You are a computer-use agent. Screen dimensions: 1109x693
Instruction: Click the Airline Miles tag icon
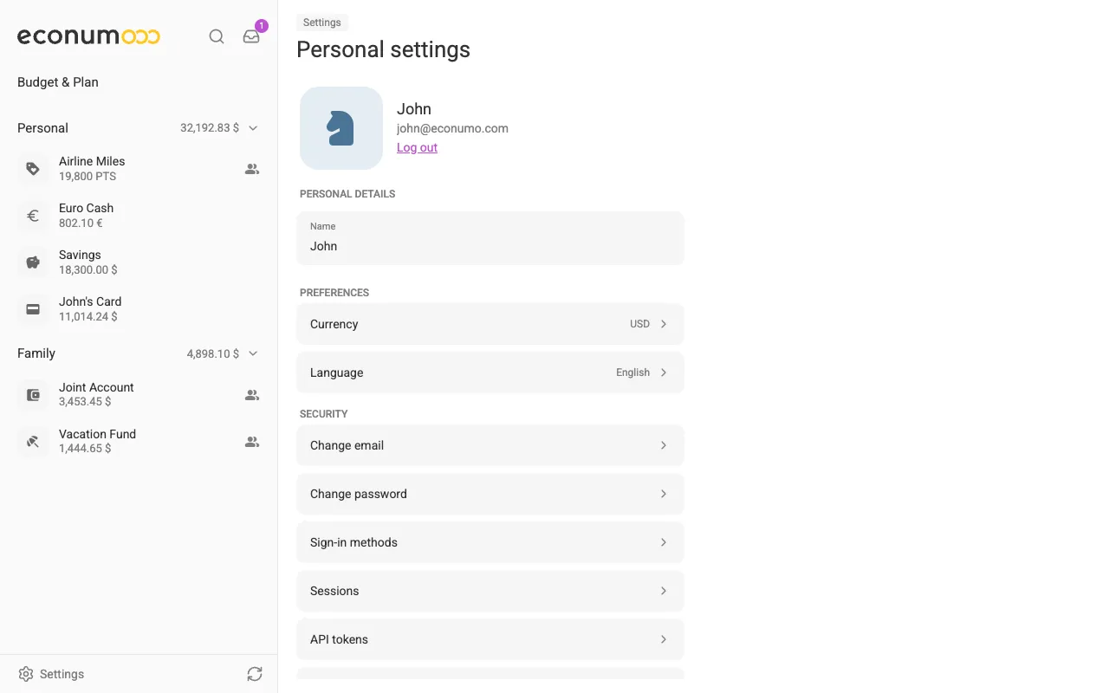coord(33,169)
